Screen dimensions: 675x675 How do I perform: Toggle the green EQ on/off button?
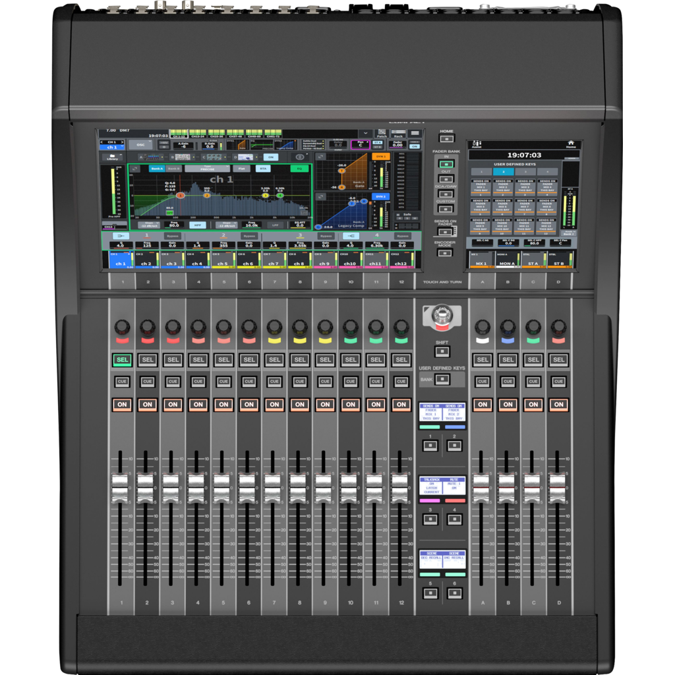tap(299, 168)
